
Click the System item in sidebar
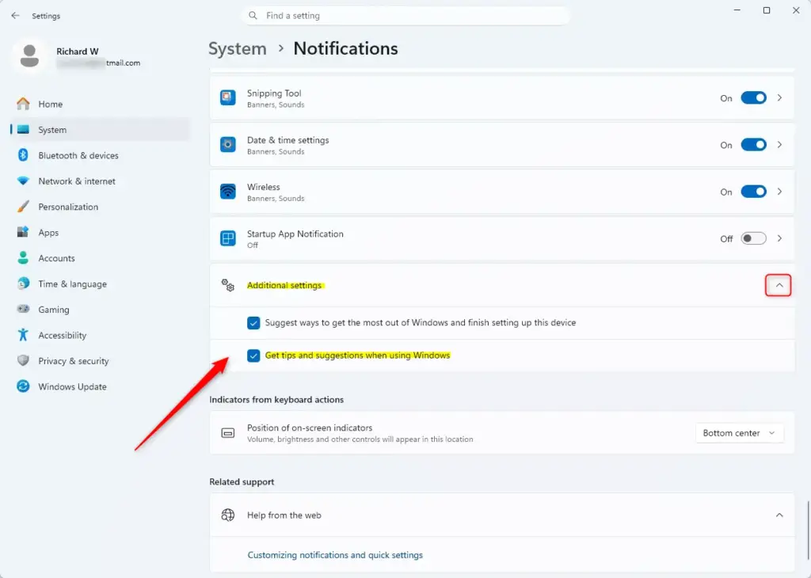(x=100, y=130)
